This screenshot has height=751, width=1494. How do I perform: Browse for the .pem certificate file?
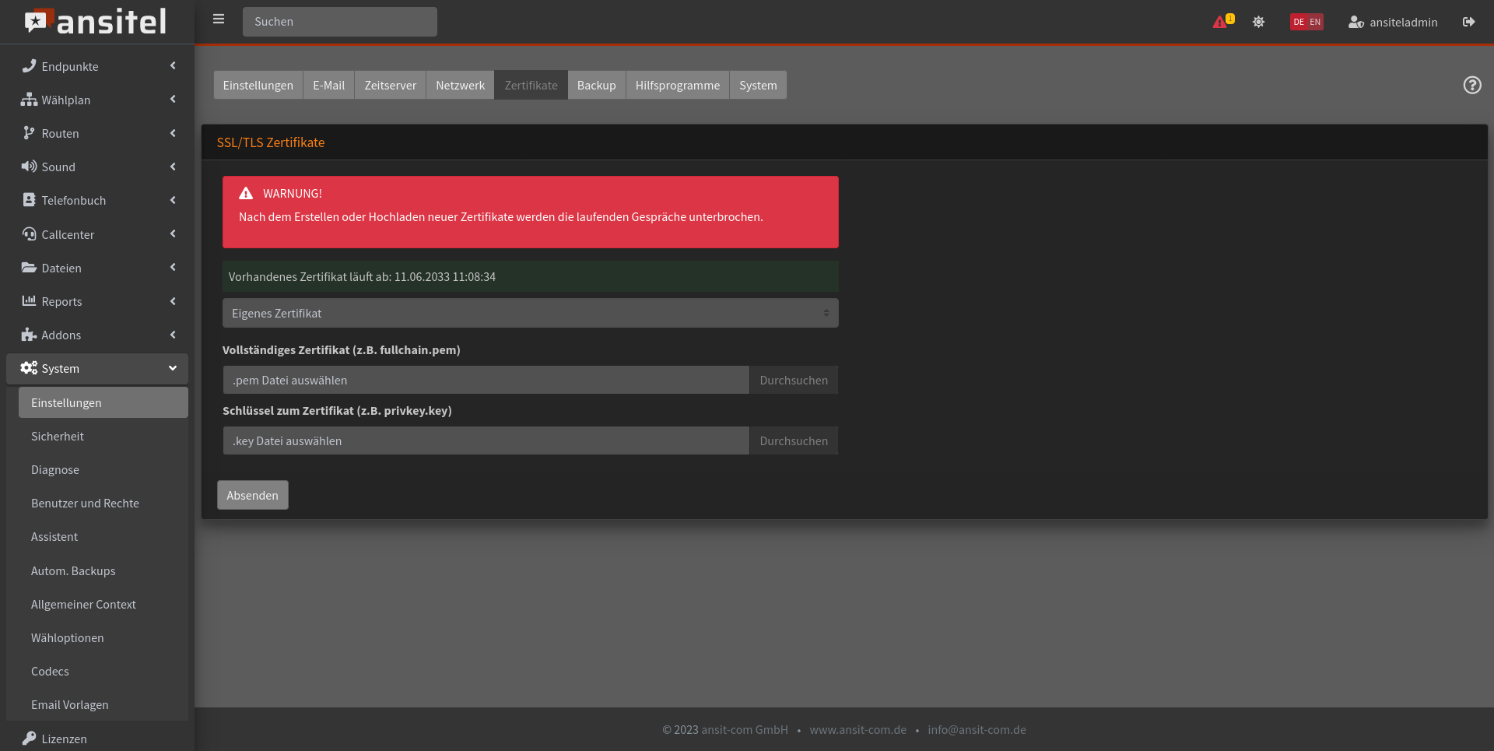[793, 380]
